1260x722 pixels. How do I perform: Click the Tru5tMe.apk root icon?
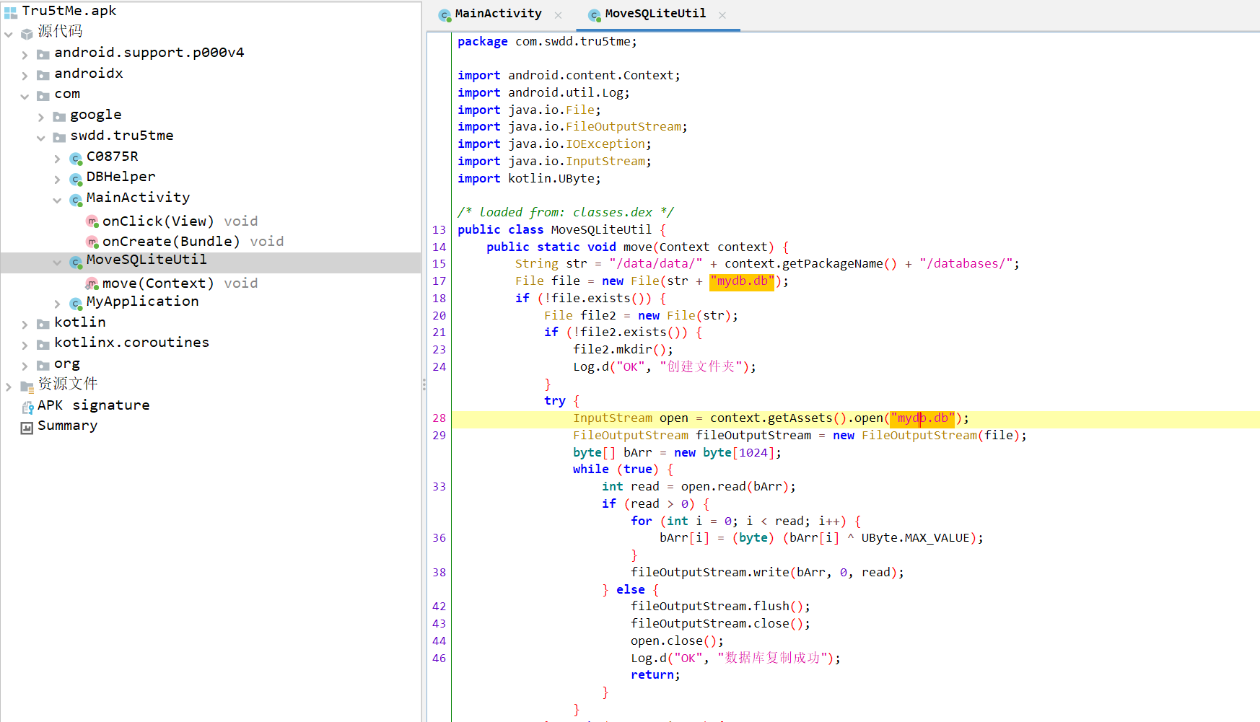coord(10,12)
